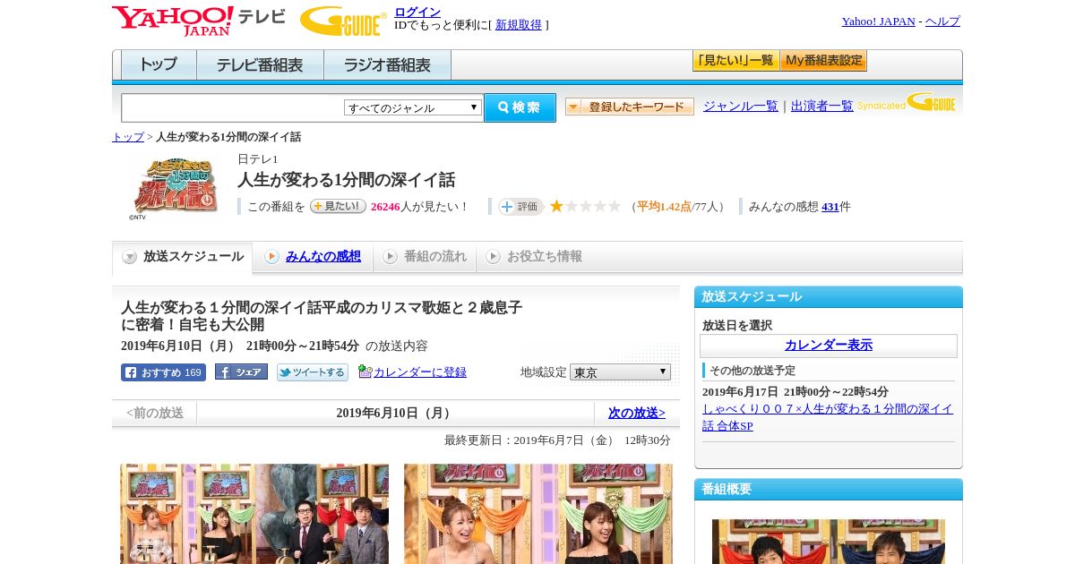Click the 検索 search button
The height and width of the screenshot is (564, 1075).
[520, 107]
